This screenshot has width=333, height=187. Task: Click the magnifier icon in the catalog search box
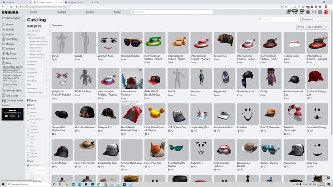(260, 19)
